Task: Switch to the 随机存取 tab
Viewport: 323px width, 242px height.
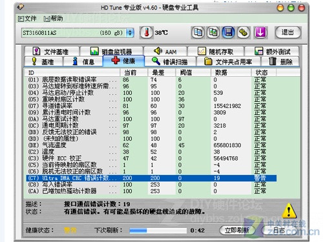Action: [216, 52]
